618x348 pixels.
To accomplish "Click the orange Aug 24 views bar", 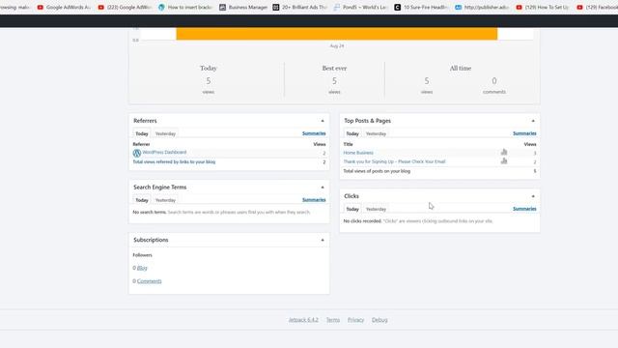I will 337,34.
